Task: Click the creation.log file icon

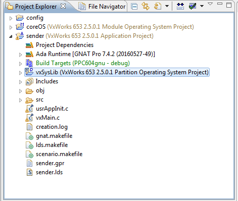Action: tap(29, 127)
